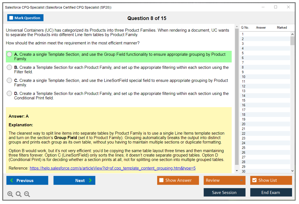
Task: Expand the Review dropdown menu
Action: 241,180
